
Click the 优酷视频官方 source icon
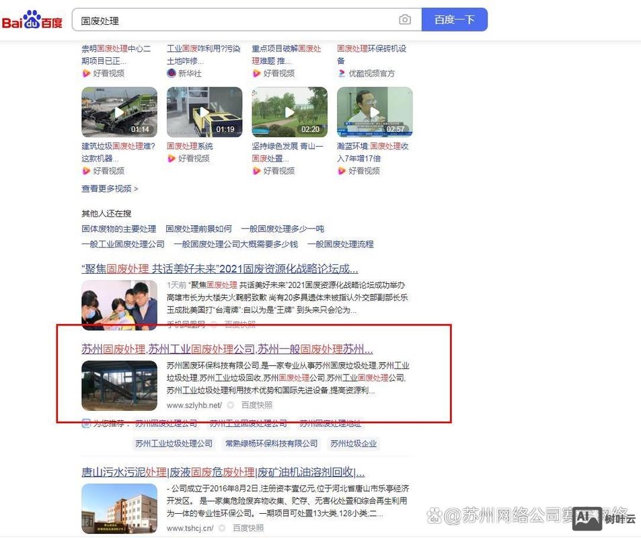(x=342, y=73)
